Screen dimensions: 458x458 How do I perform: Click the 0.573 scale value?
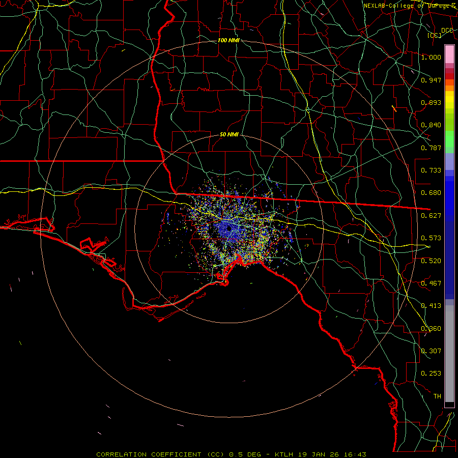pos(431,238)
